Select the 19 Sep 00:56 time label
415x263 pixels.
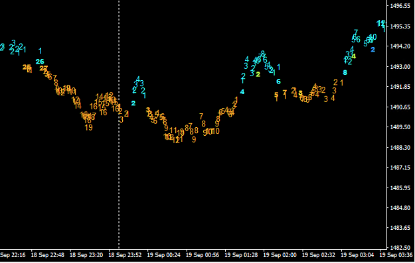(x=203, y=255)
